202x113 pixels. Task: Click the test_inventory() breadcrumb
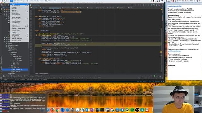point(44,74)
